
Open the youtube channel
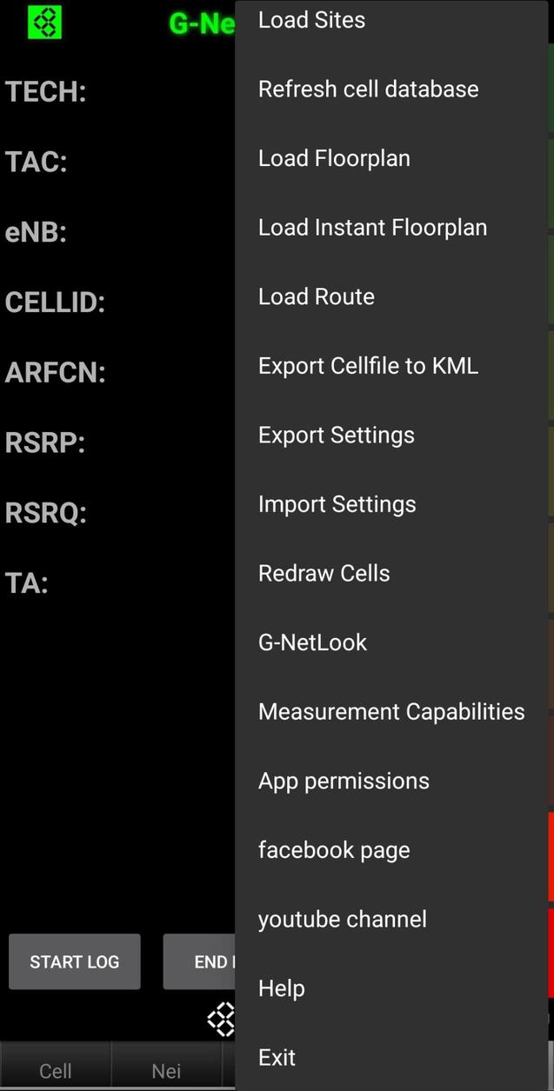[x=342, y=919]
